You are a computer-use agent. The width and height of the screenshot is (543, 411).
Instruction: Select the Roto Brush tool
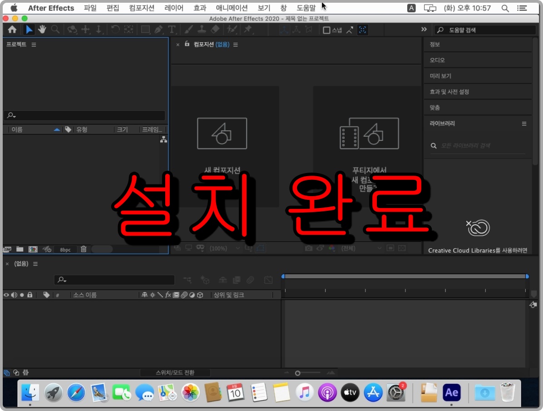coord(232,30)
